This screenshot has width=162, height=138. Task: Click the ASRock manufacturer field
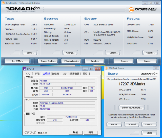pyautogui.click(x=67, y=81)
